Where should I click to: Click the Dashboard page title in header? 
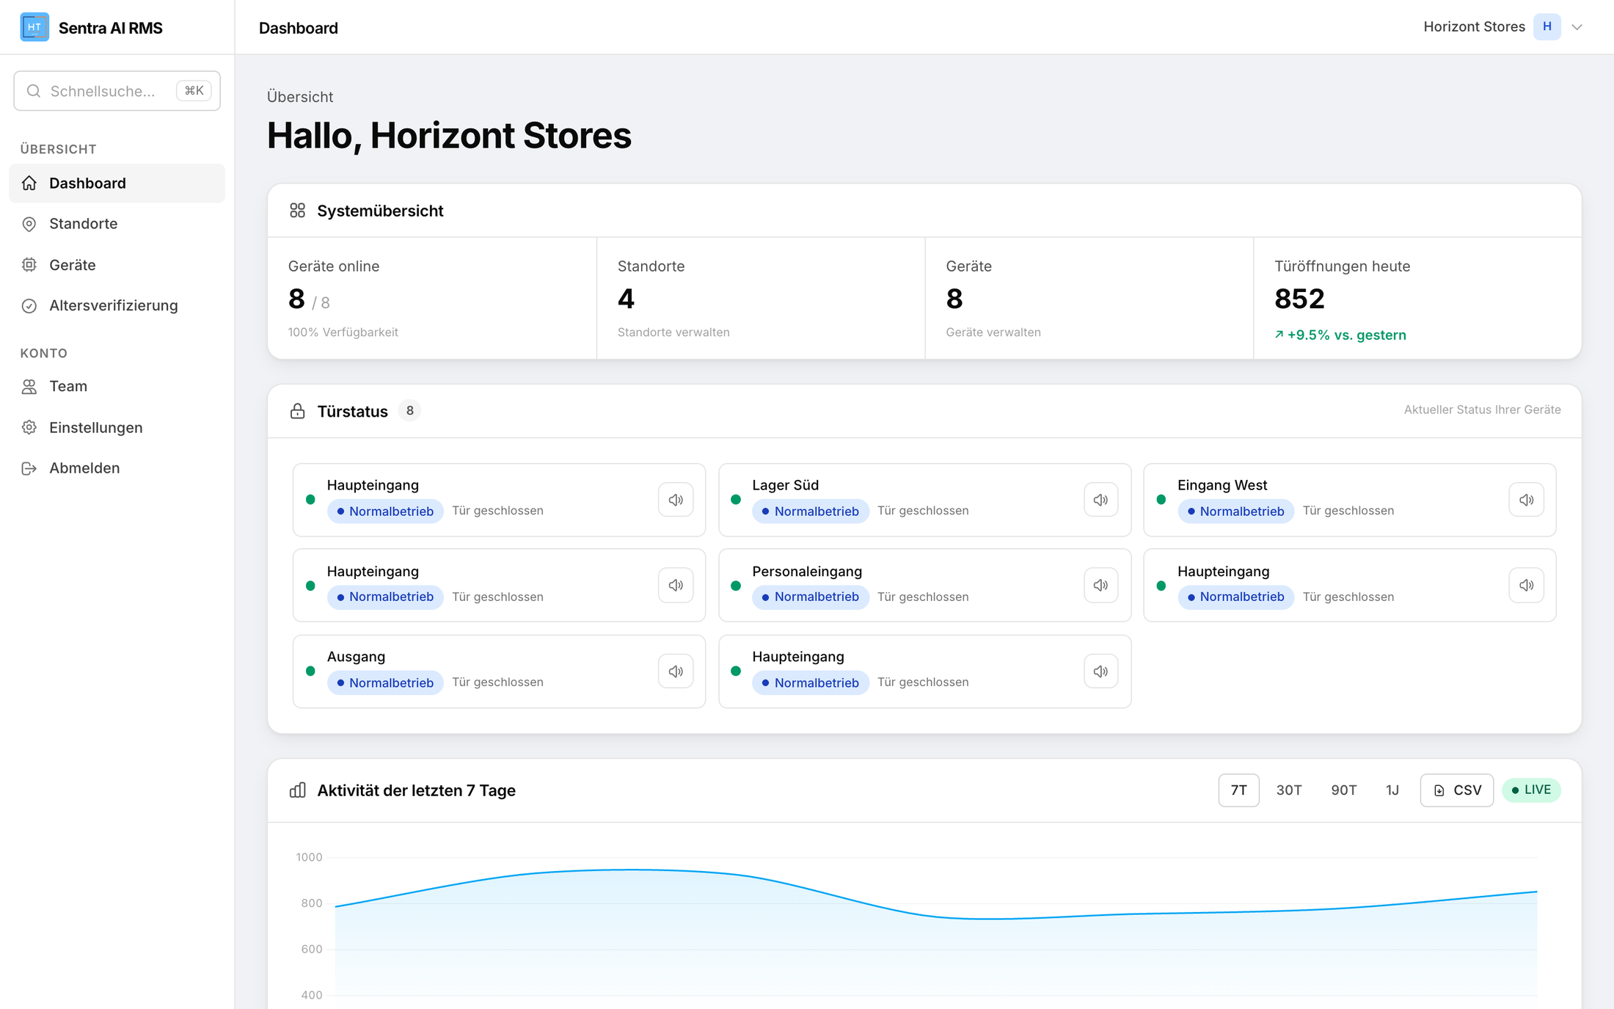coord(298,28)
